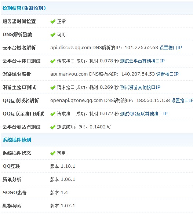Click the 系统插件检测 section heading
Image resolution: width=193 pixels, height=215 pixels.
pyautogui.click(x=17, y=140)
